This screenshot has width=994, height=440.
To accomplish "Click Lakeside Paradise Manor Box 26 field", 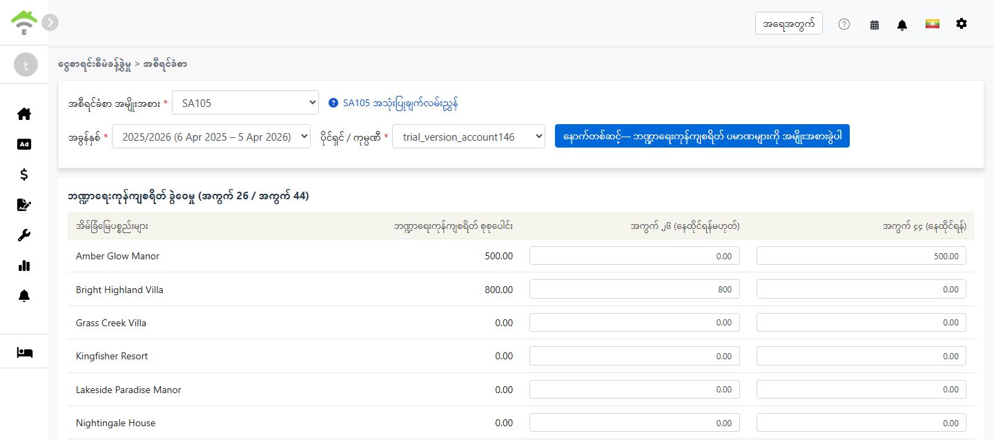I will (x=634, y=389).
